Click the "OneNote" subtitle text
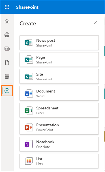Screen dimensions: 105x172 (x=43, y=147)
